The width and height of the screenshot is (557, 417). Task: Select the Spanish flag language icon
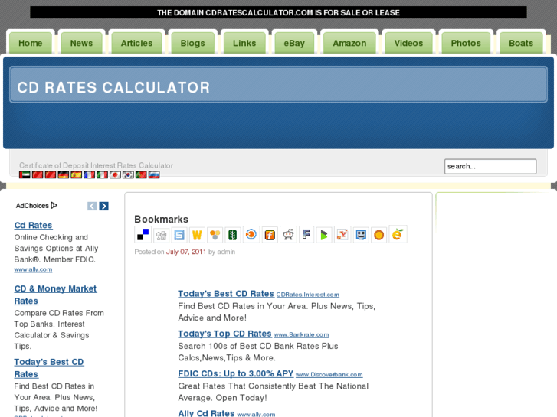coord(76,174)
